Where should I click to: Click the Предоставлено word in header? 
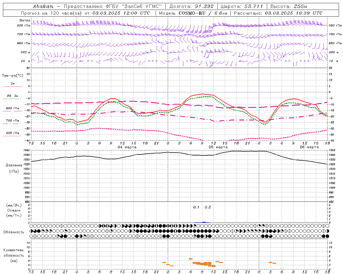tap(83, 6)
